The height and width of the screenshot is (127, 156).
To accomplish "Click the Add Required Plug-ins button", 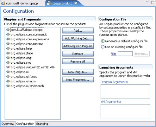I will point(78,46).
